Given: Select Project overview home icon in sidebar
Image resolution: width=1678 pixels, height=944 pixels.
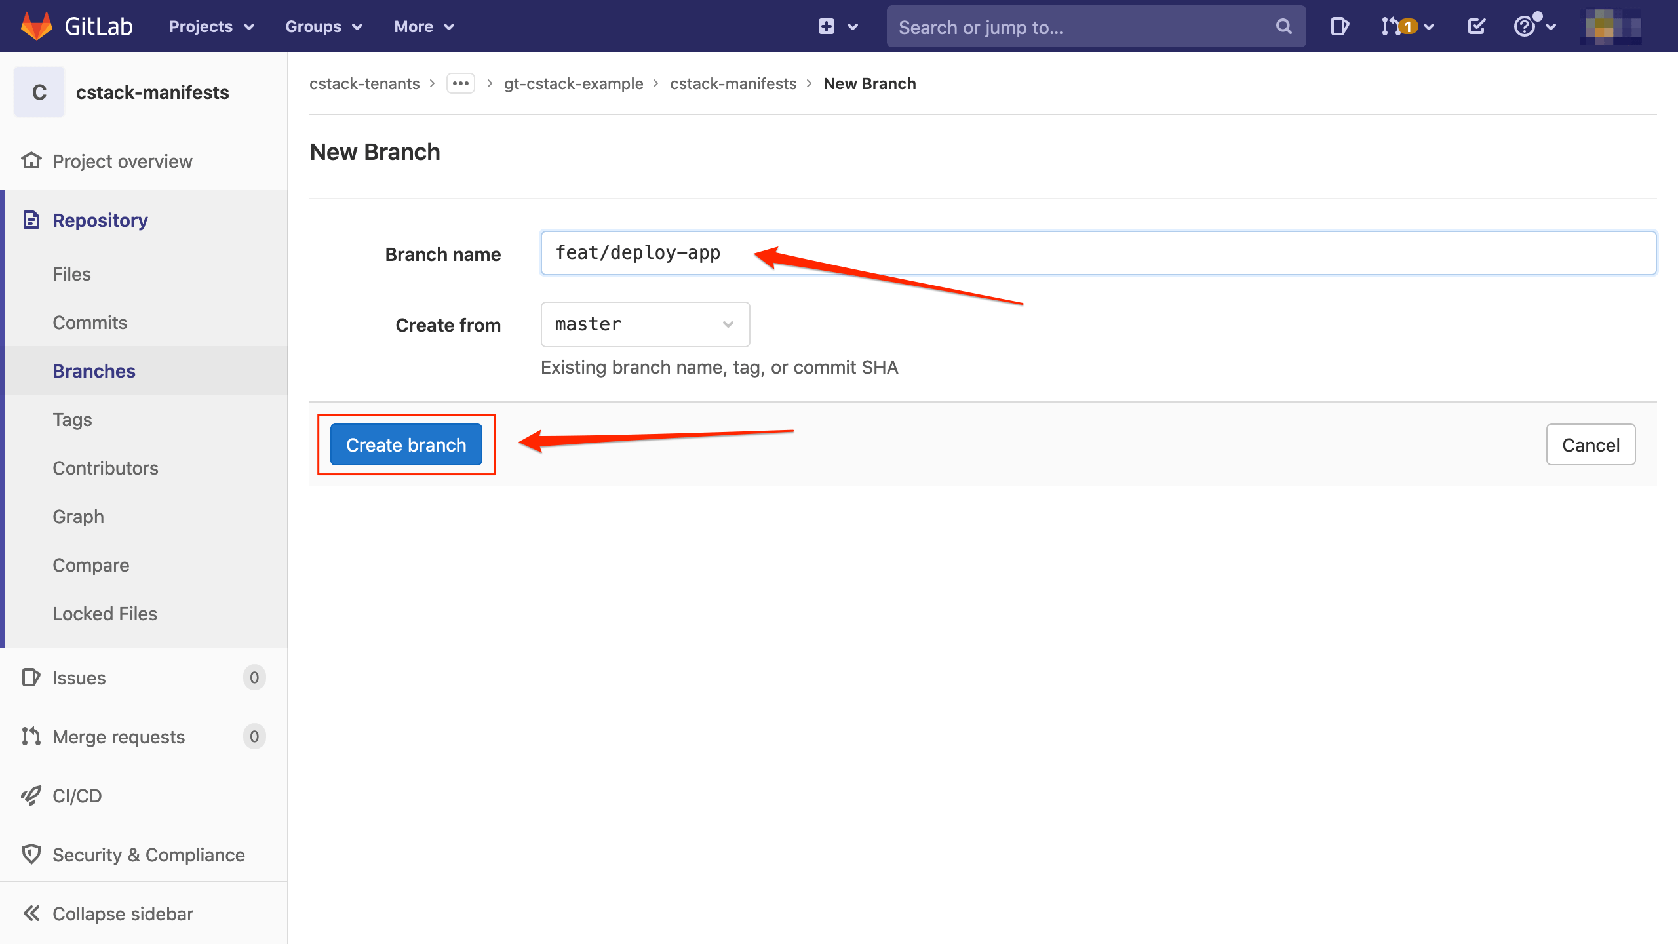Looking at the screenshot, I should (x=31, y=161).
